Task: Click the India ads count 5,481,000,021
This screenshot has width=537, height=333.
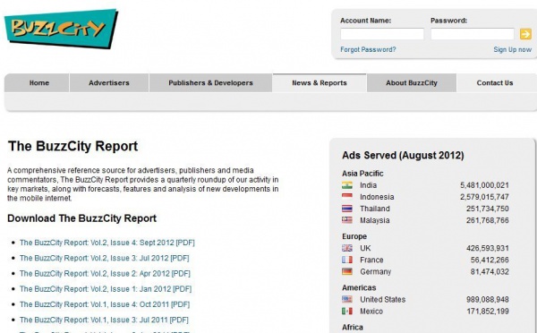Action: click(484, 185)
